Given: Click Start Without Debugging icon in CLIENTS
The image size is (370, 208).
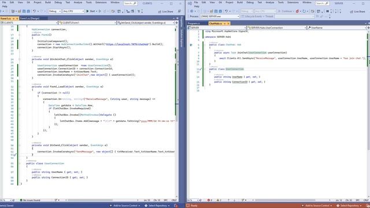Looking at the screenshot, I should (x=100, y=11).
